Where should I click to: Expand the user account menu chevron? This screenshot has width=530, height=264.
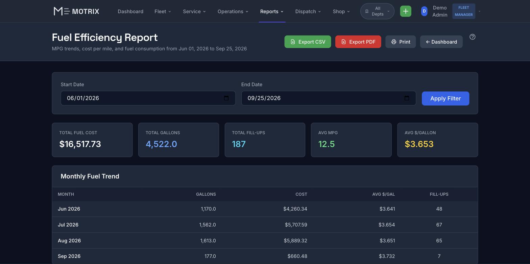tap(479, 11)
